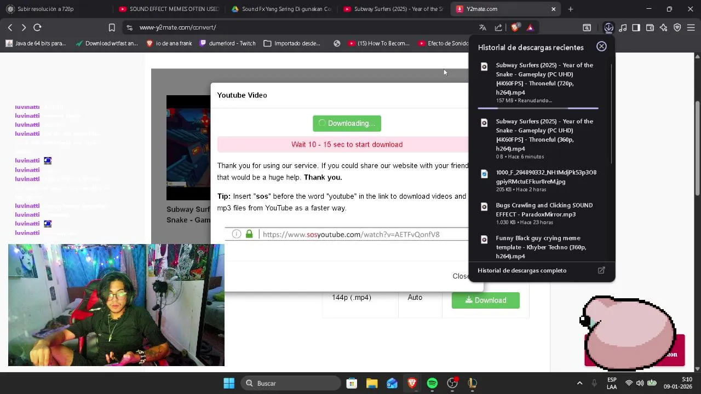Expand the Importado desde bookmarks folder
Image resolution: width=701 pixels, height=394 pixels.
click(x=292, y=43)
